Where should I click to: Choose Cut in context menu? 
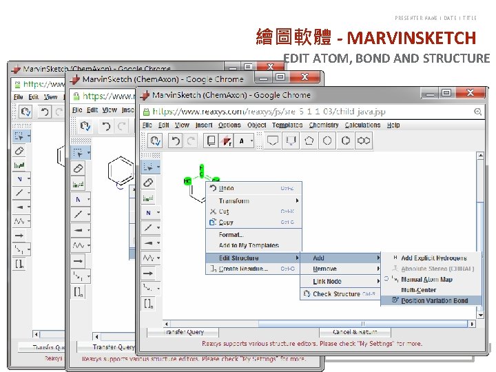254,211
